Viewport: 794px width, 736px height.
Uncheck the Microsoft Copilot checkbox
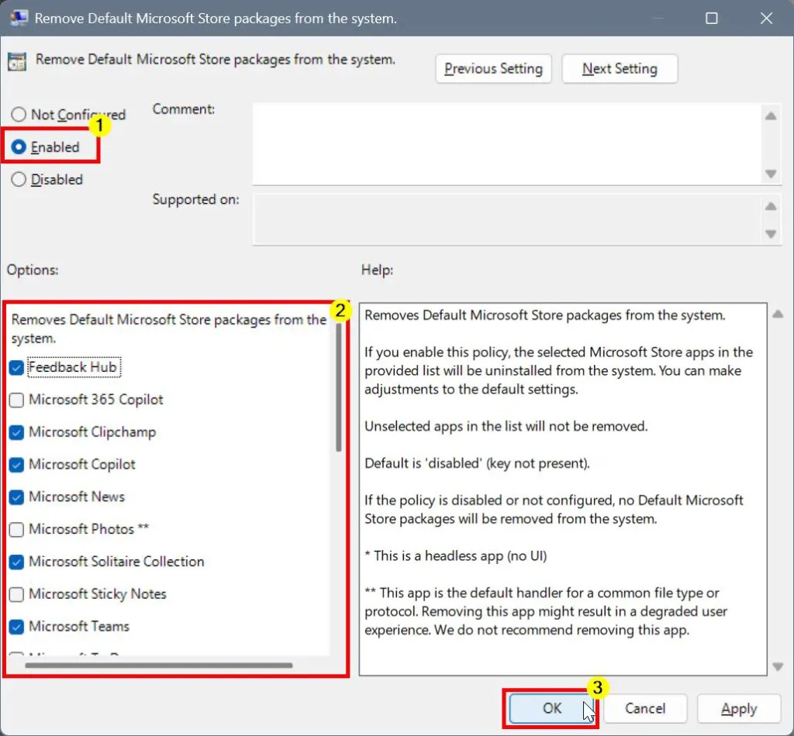[x=17, y=464]
